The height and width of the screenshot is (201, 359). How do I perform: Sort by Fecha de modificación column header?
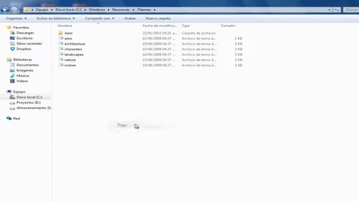tap(160, 26)
